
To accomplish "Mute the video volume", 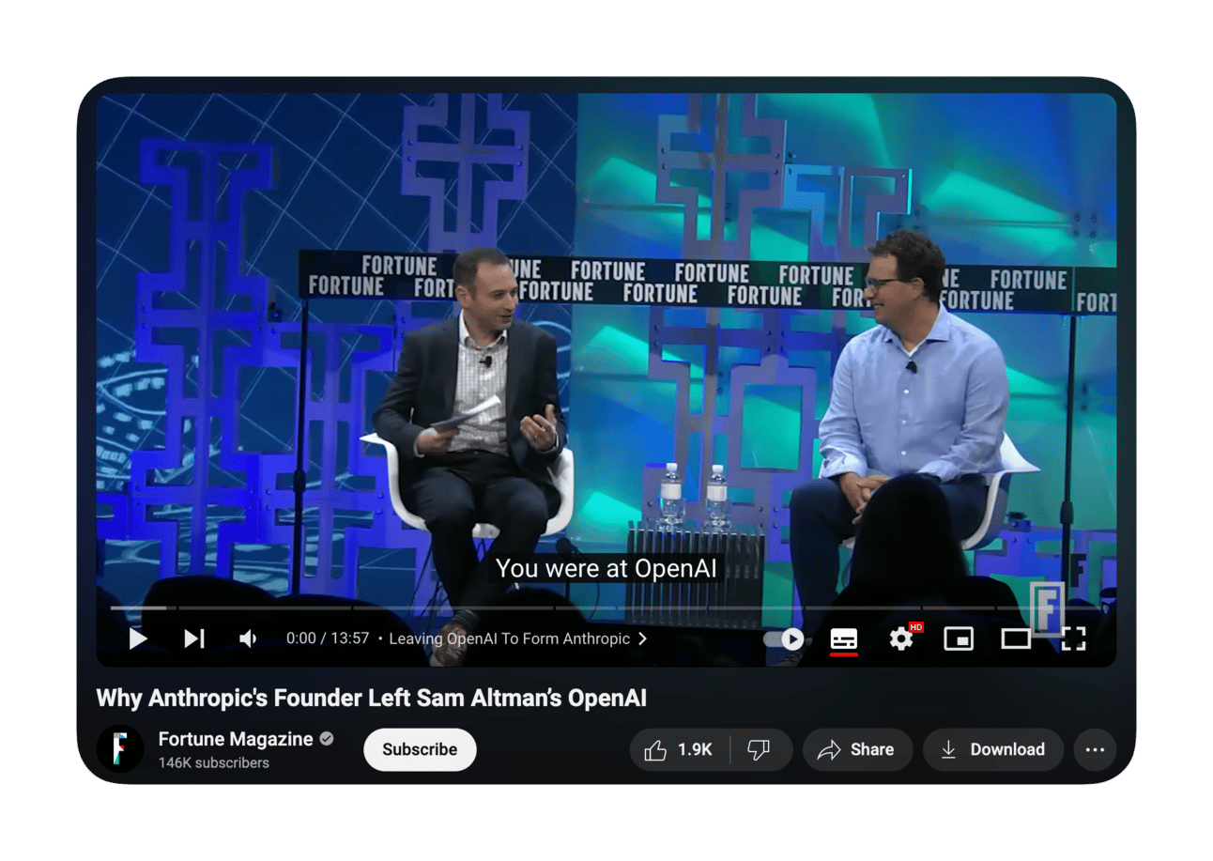I will click(248, 638).
